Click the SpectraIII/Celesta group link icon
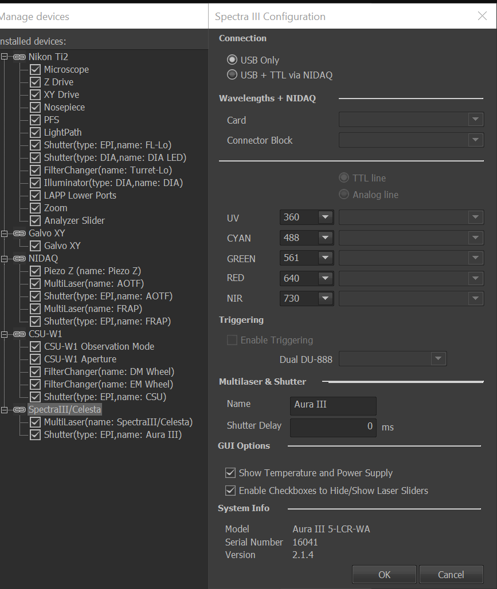The image size is (497, 589). 19,409
